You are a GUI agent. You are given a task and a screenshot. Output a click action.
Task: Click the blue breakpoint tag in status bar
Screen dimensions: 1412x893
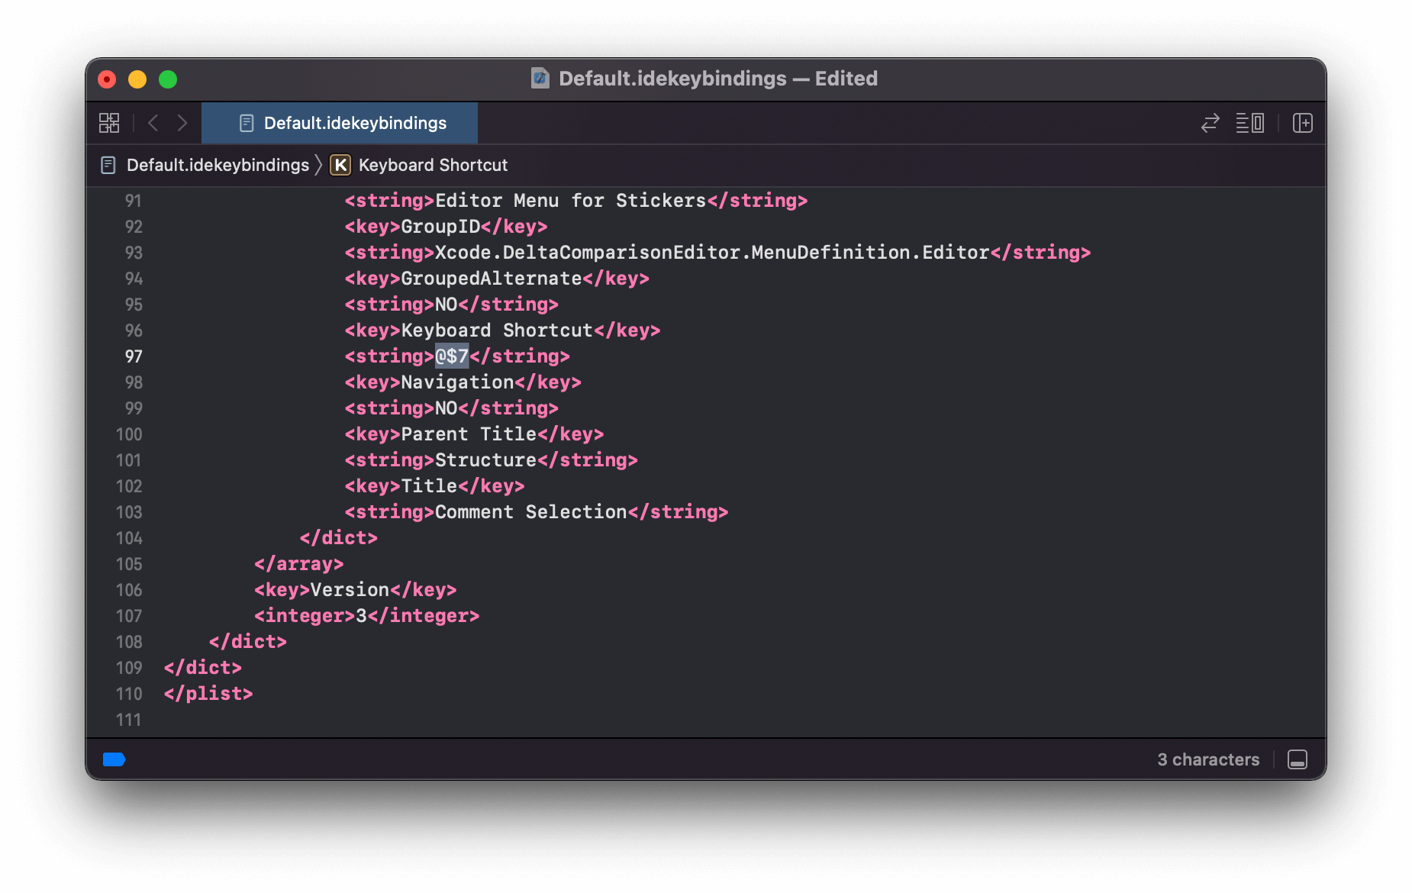[114, 759]
